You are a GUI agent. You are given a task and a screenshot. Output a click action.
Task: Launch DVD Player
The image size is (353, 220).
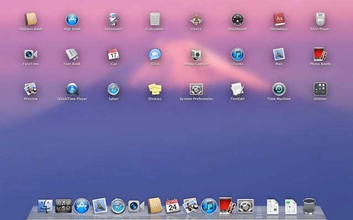click(x=320, y=20)
